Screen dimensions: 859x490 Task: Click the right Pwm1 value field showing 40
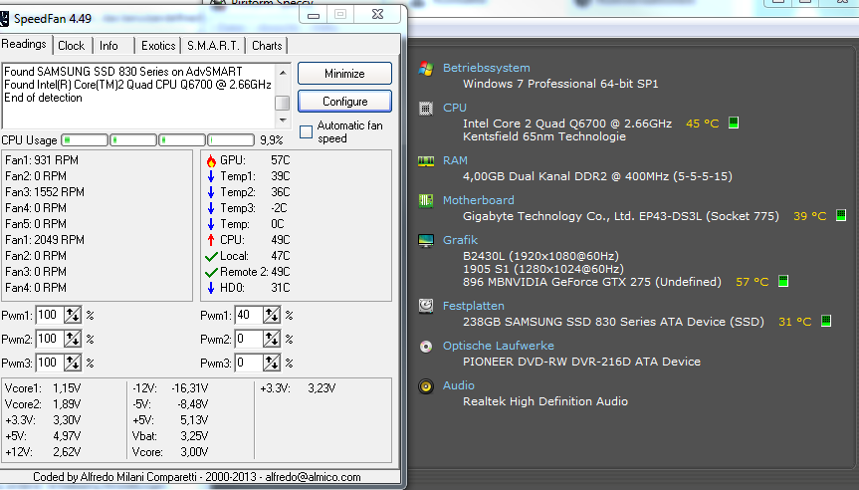pyautogui.click(x=249, y=315)
